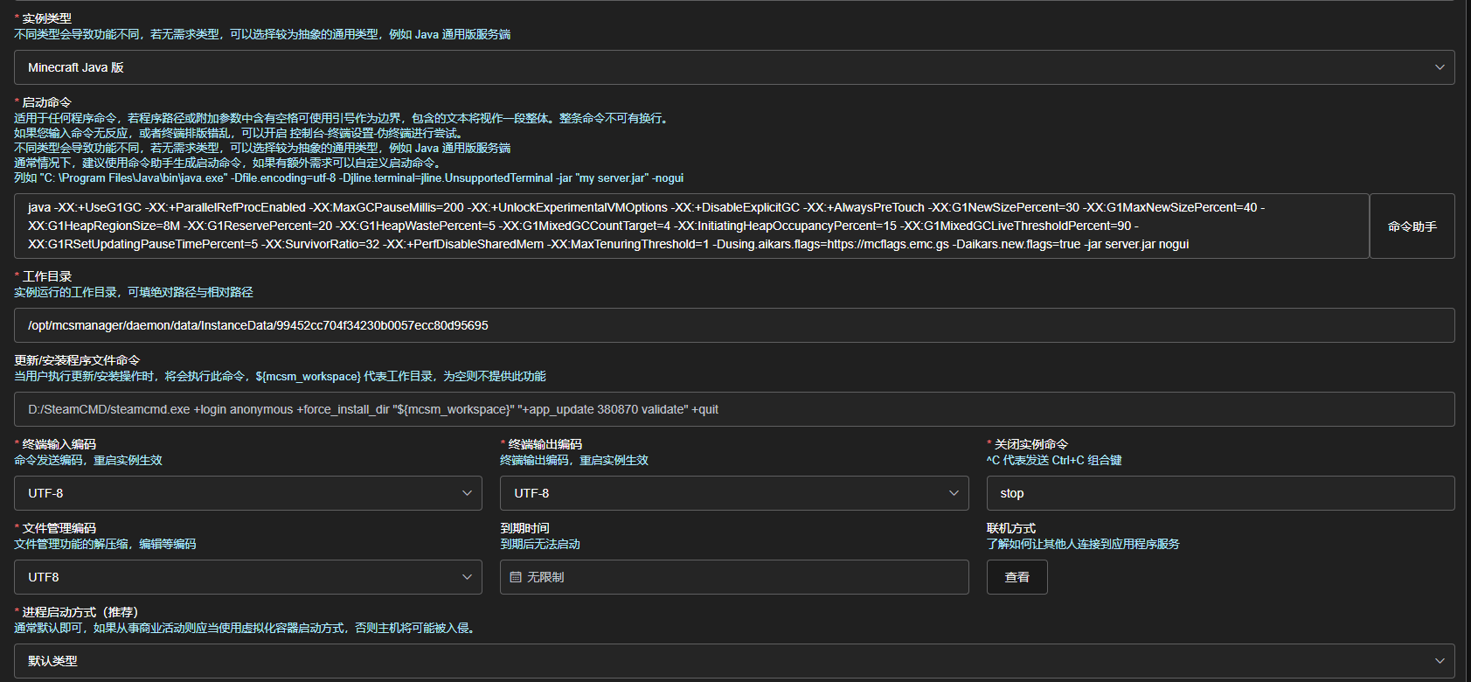Click the 工作目录 path input field

click(734, 325)
